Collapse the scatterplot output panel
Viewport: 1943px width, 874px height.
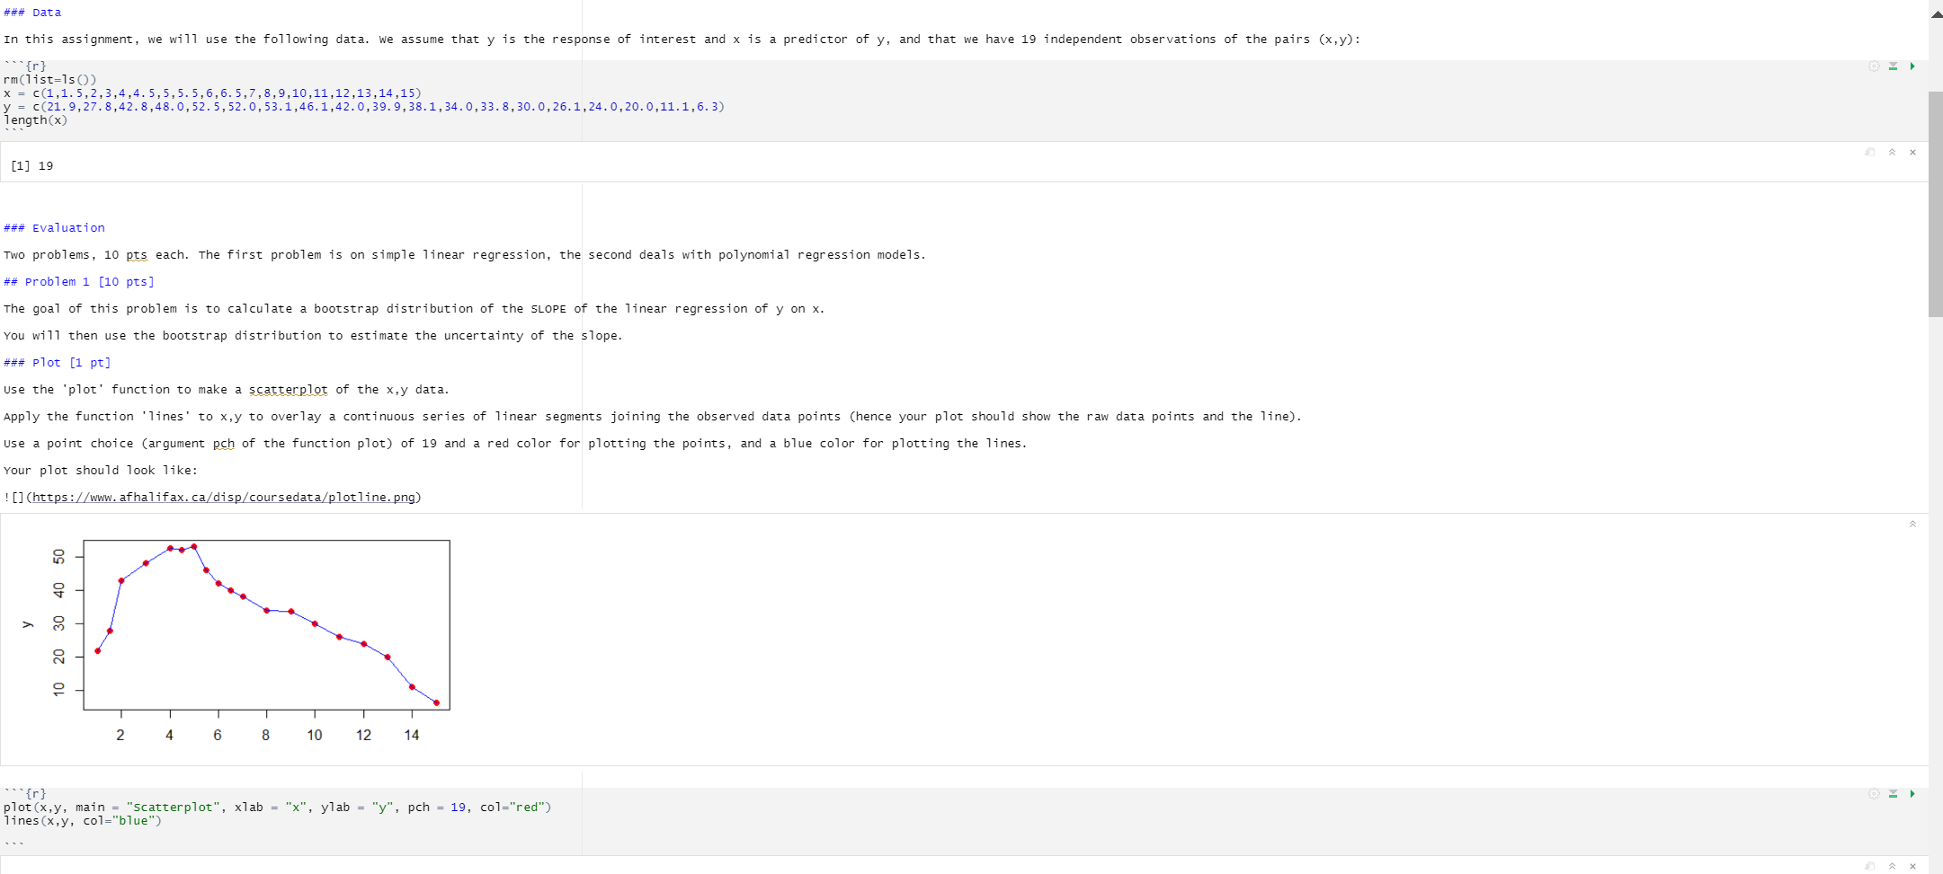pos(1912,524)
